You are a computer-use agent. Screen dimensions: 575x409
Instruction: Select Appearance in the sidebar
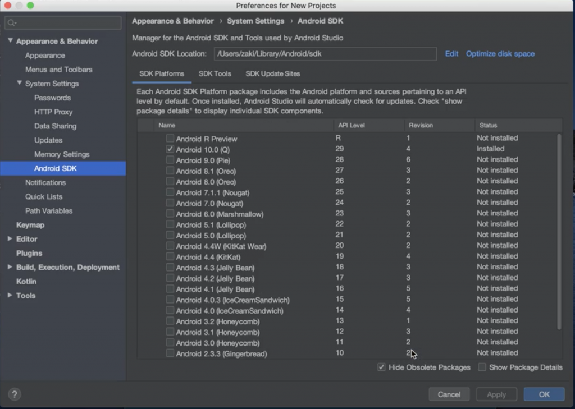pyautogui.click(x=45, y=56)
